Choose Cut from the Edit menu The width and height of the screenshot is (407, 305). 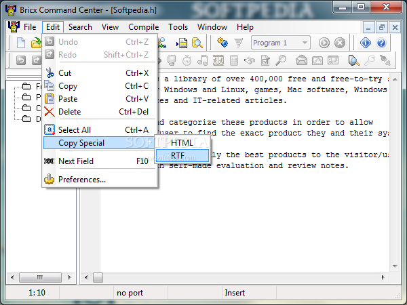[100, 73]
